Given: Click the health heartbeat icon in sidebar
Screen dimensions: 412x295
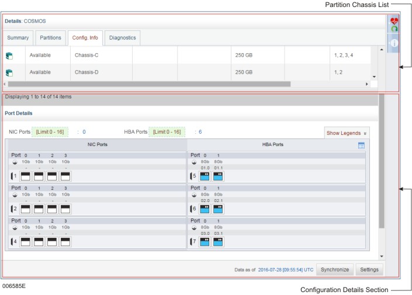Looking at the screenshot, I should pos(394,21).
